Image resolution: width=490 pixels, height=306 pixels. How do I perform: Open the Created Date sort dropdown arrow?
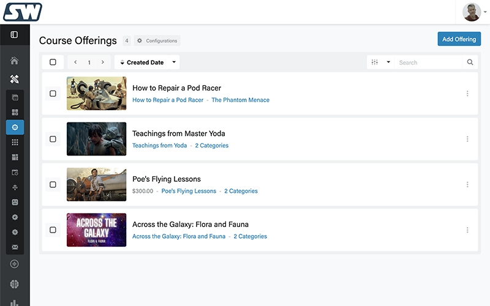click(174, 62)
